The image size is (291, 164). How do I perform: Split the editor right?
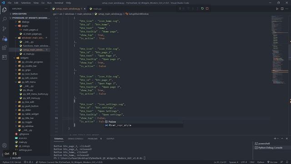[282, 9]
